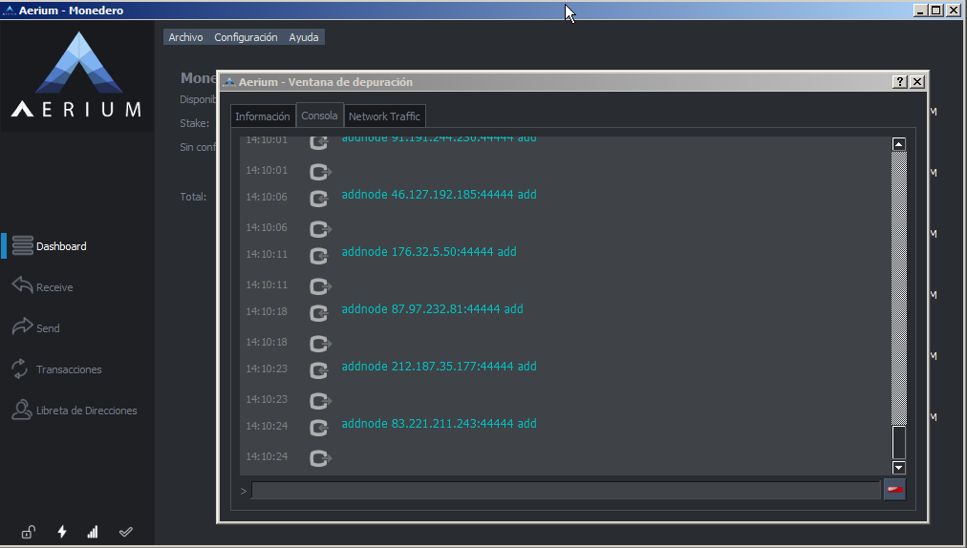Click the command icon for addnode 46.127.192.185
Image resolution: width=967 pixels, height=548 pixels.
(x=319, y=199)
